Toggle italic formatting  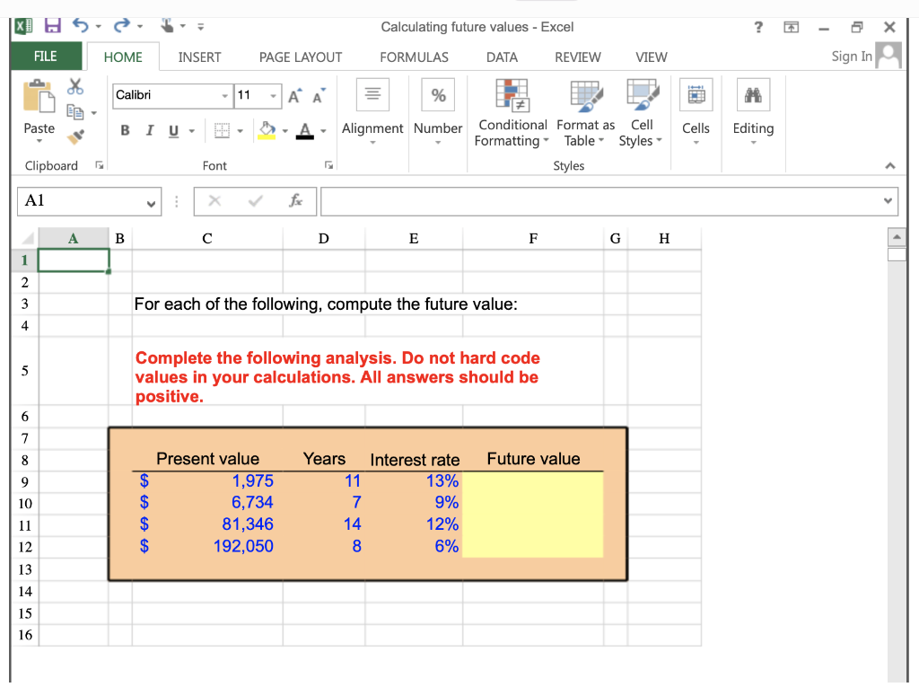click(149, 130)
